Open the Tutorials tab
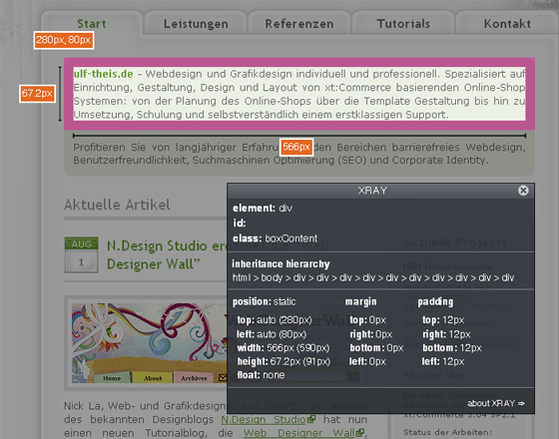559x439 pixels. (403, 24)
